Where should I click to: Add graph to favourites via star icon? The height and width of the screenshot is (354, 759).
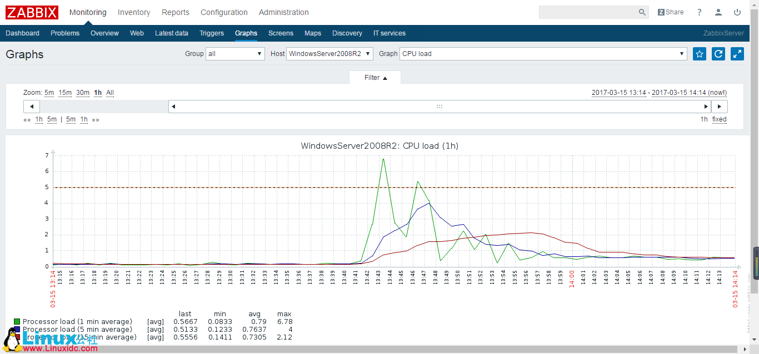(699, 54)
